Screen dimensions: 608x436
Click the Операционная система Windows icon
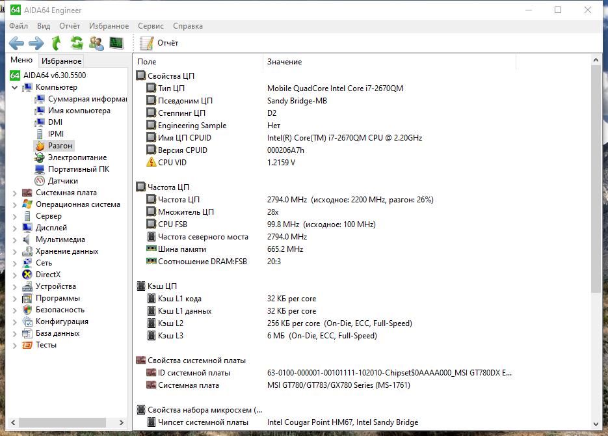27,204
